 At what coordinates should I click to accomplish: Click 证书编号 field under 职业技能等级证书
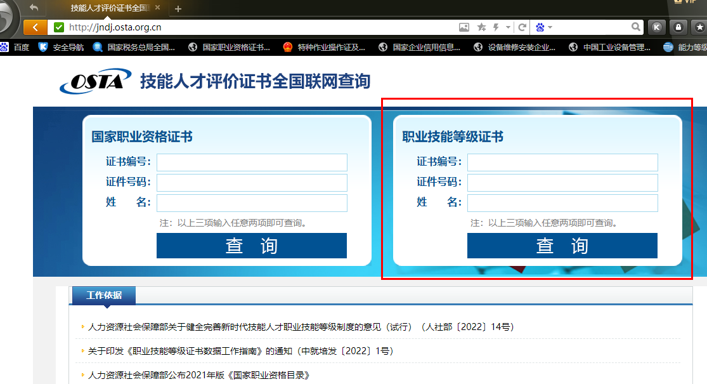(x=562, y=162)
